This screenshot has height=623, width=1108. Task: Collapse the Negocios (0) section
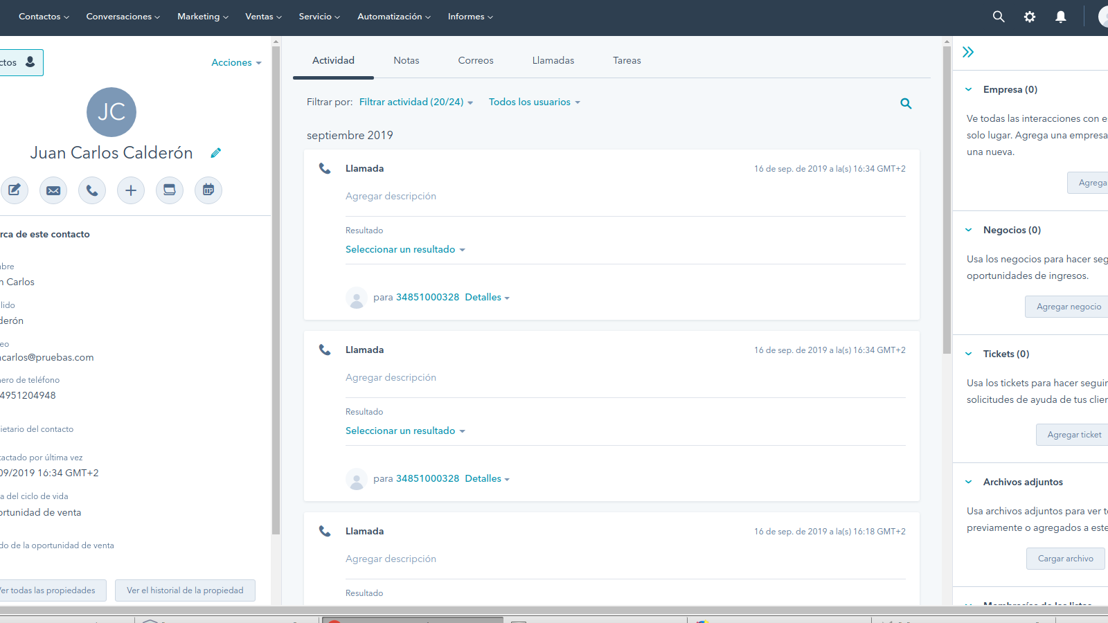[969, 230]
